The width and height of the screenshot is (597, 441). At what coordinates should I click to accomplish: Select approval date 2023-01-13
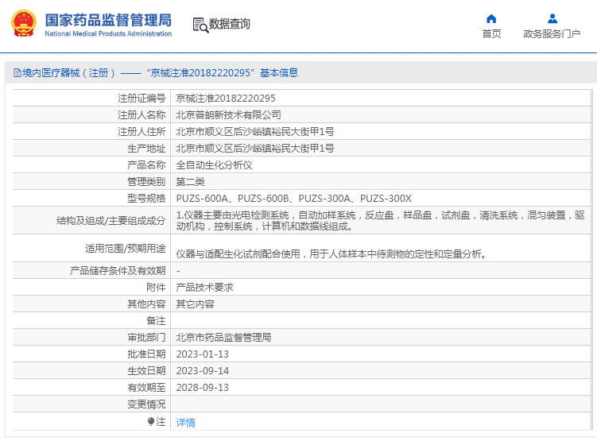click(x=202, y=354)
